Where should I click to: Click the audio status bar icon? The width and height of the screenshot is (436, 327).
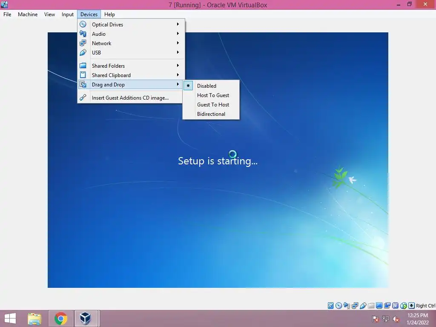point(347,306)
